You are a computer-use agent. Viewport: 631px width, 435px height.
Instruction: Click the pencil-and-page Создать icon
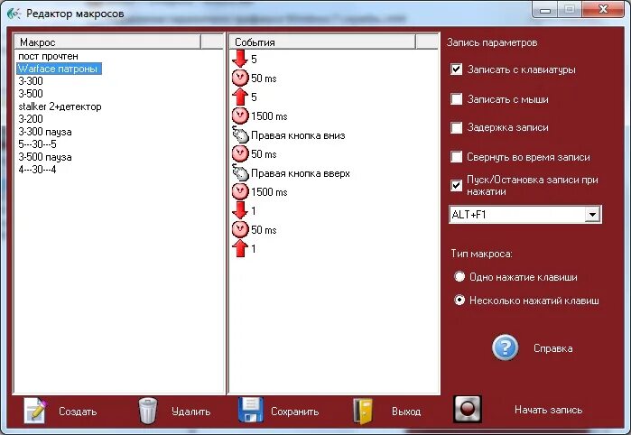pos(36,410)
